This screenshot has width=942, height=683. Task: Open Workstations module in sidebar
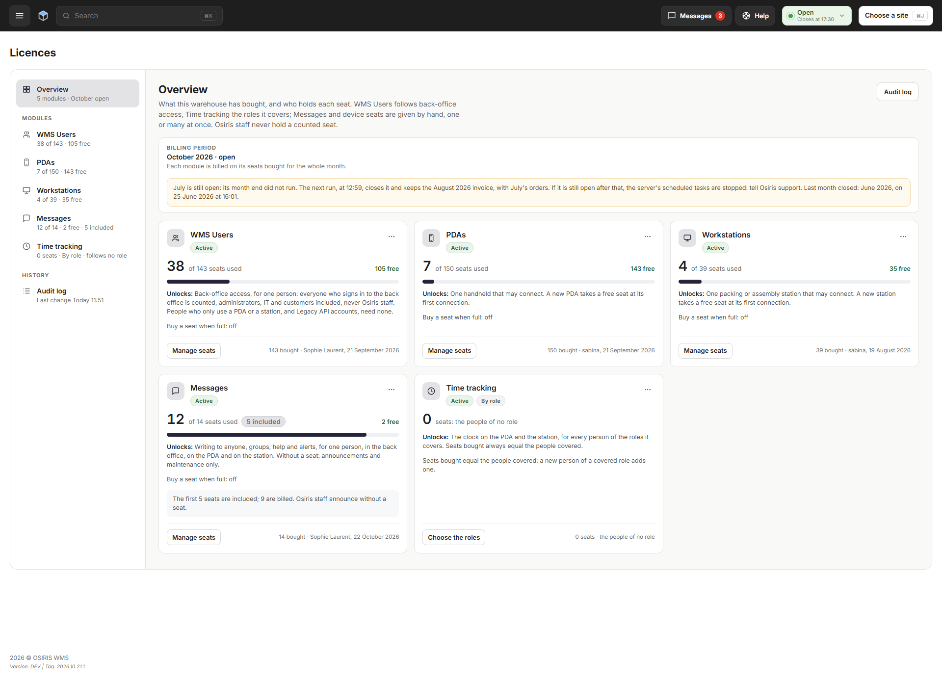[x=78, y=194]
